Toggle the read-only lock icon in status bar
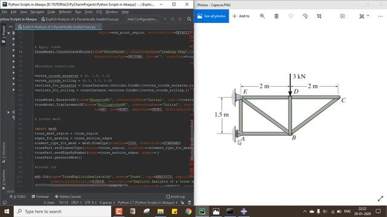This screenshot has width=387, height=217. click(182, 203)
